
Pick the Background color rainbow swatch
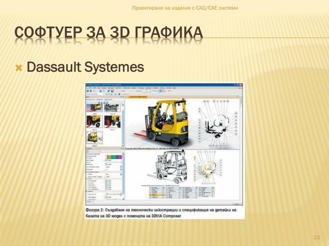point(114,156)
